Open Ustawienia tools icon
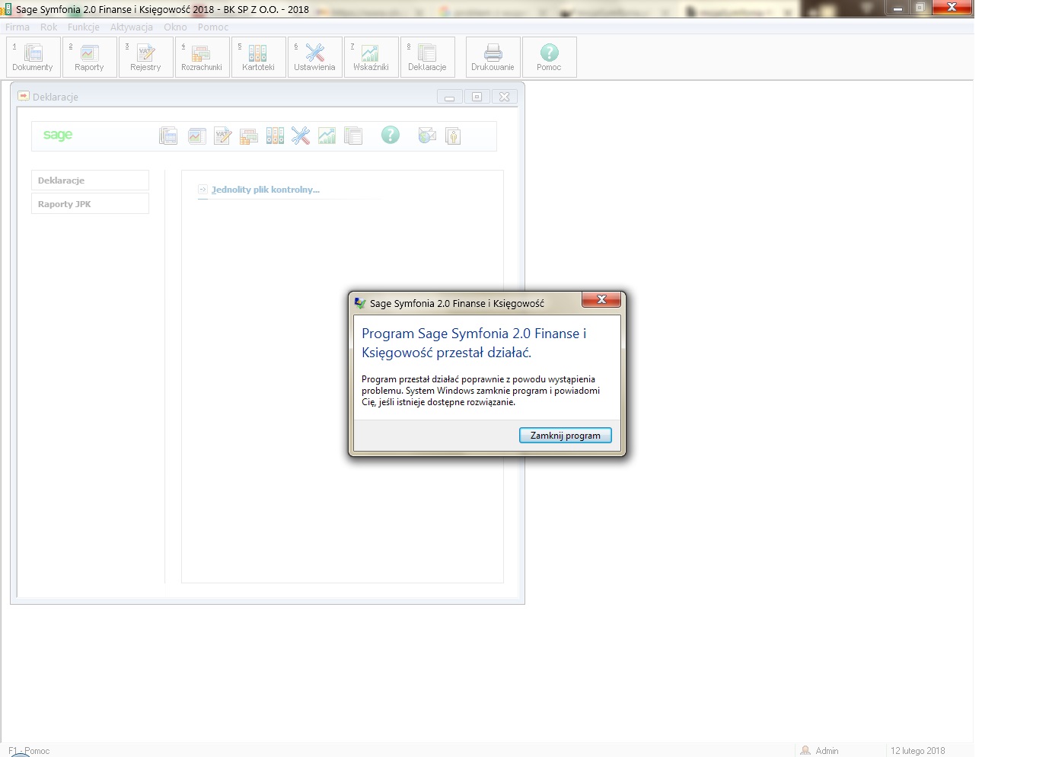 click(314, 57)
